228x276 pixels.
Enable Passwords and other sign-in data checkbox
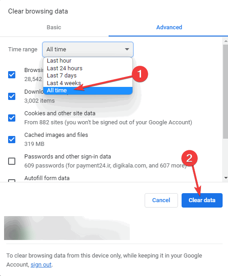click(x=12, y=161)
